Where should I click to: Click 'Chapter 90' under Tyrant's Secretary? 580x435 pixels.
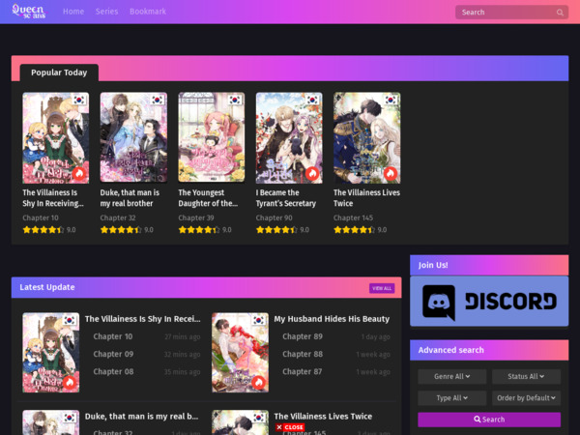pyautogui.click(x=275, y=217)
